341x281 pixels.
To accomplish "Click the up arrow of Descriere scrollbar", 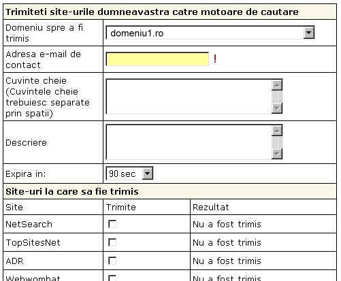I will (277, 131).
